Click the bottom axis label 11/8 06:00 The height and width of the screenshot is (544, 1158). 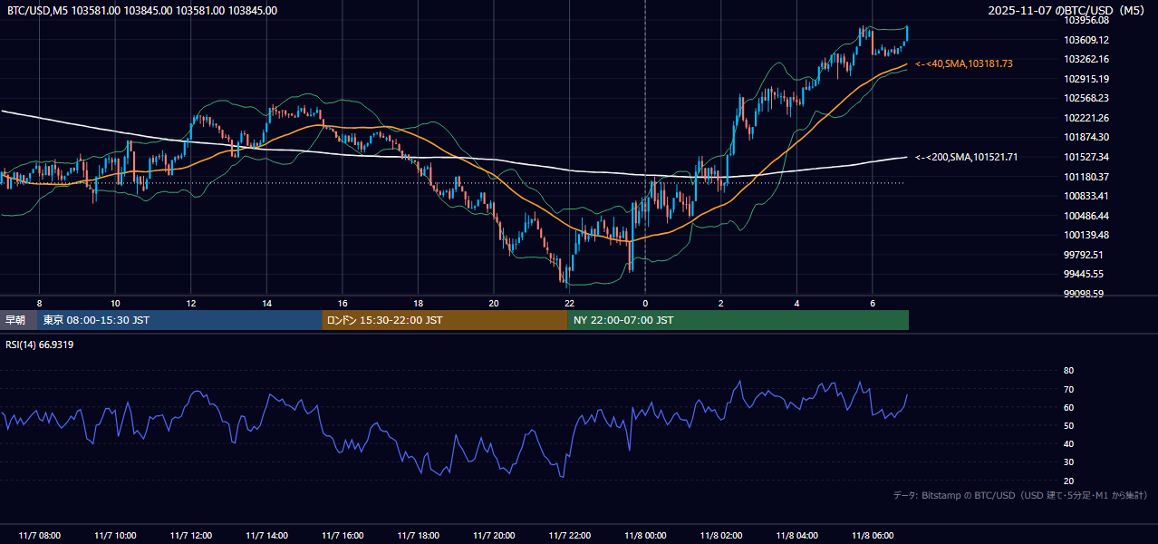(873, 536)
